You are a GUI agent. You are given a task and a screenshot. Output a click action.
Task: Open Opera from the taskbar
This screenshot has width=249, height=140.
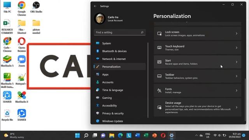point(163,135)
